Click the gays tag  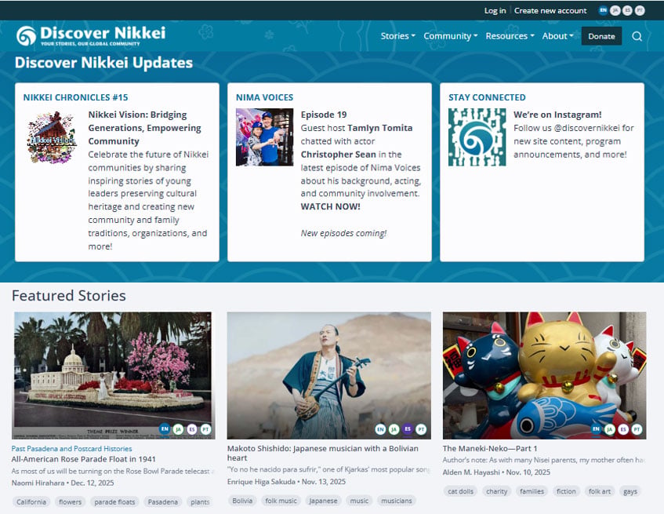pyautogui.click(x=630, y=491)
